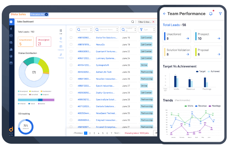
Task: Check the Epoch Industries row checkbox
Action: [71, 86]
